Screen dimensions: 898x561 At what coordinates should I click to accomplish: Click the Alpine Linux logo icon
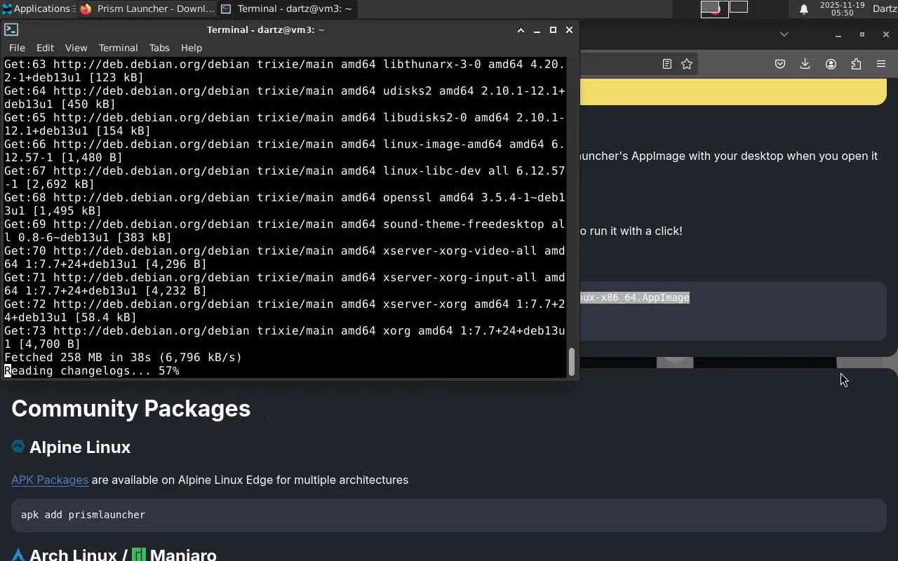tap(18, 447)
